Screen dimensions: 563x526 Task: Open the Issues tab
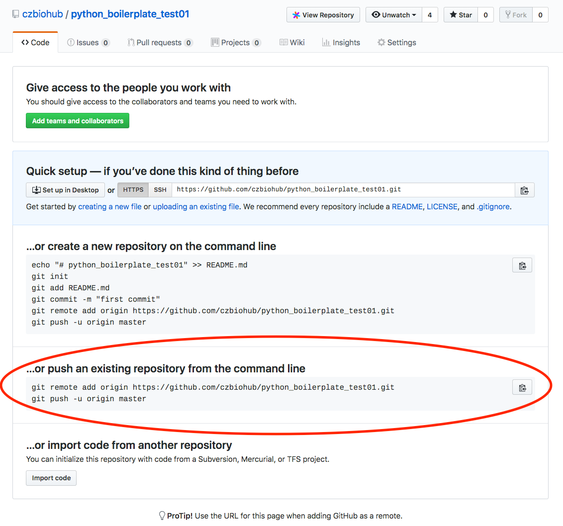click(x=89, y=42)
